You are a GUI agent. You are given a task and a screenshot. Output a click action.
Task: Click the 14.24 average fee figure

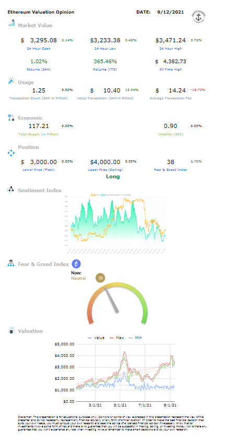tap(171, 90)
